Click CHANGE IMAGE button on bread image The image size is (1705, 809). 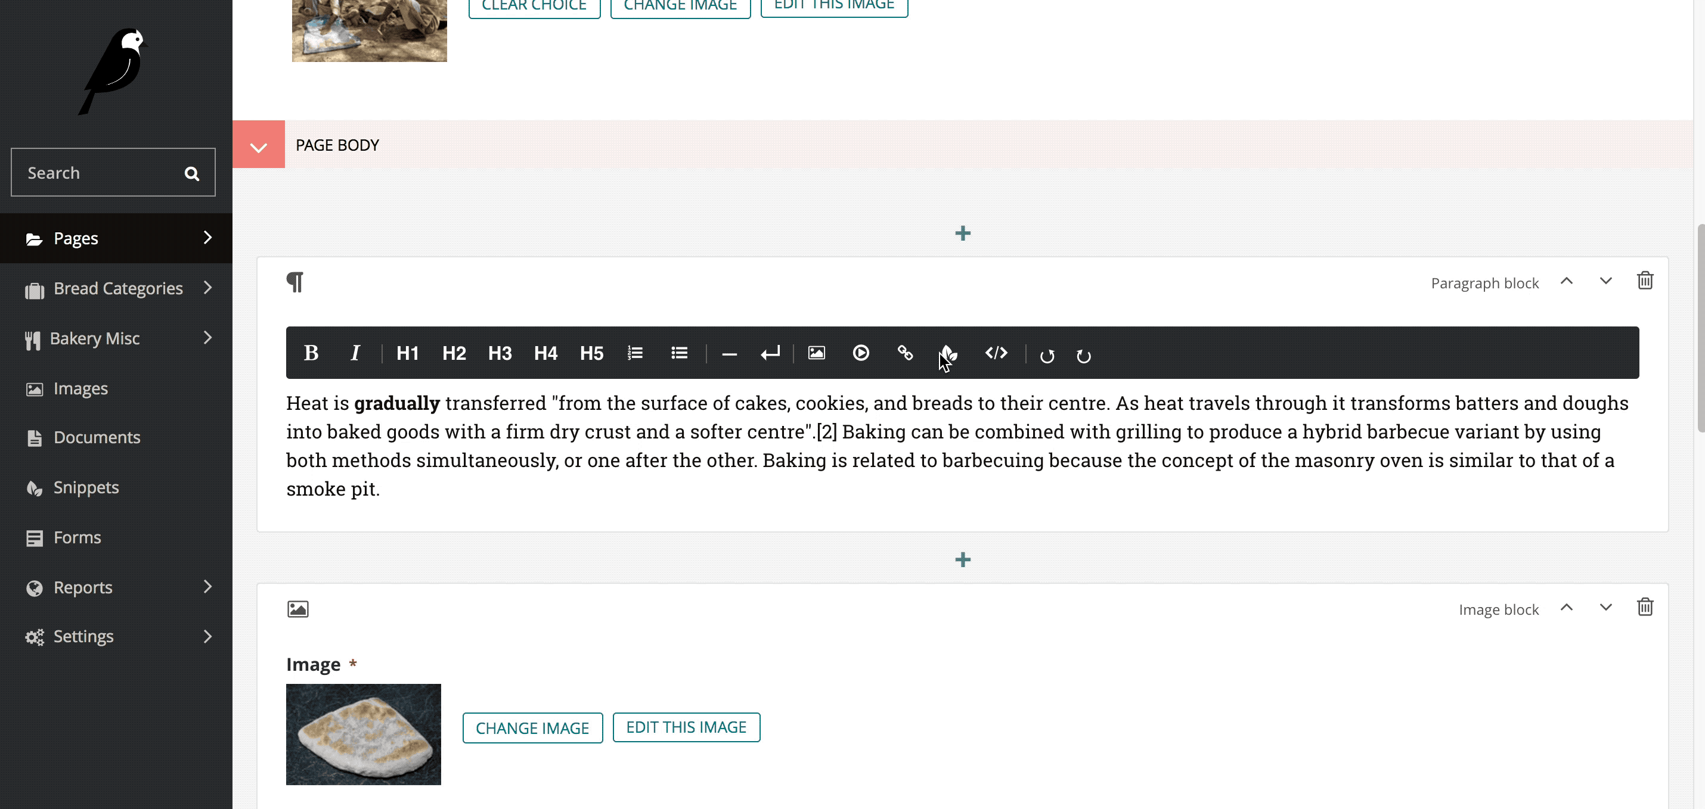533,727
